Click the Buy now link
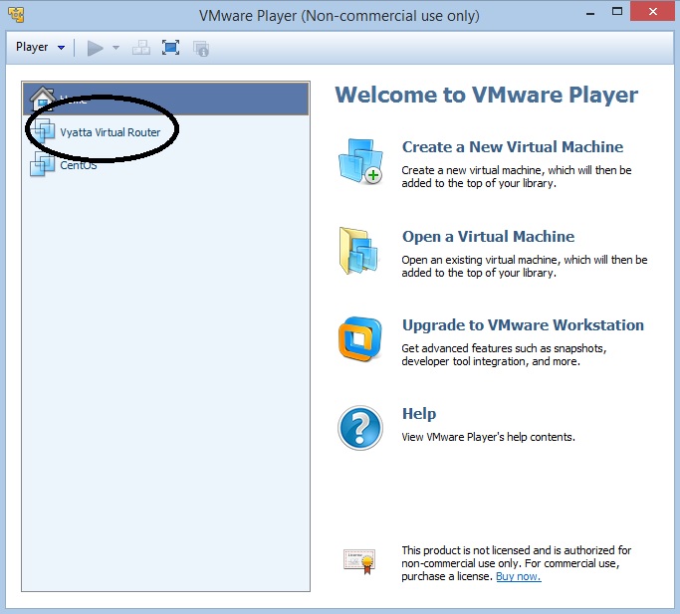680x614 pixels. pyautogui.click(x=519, y=576)
